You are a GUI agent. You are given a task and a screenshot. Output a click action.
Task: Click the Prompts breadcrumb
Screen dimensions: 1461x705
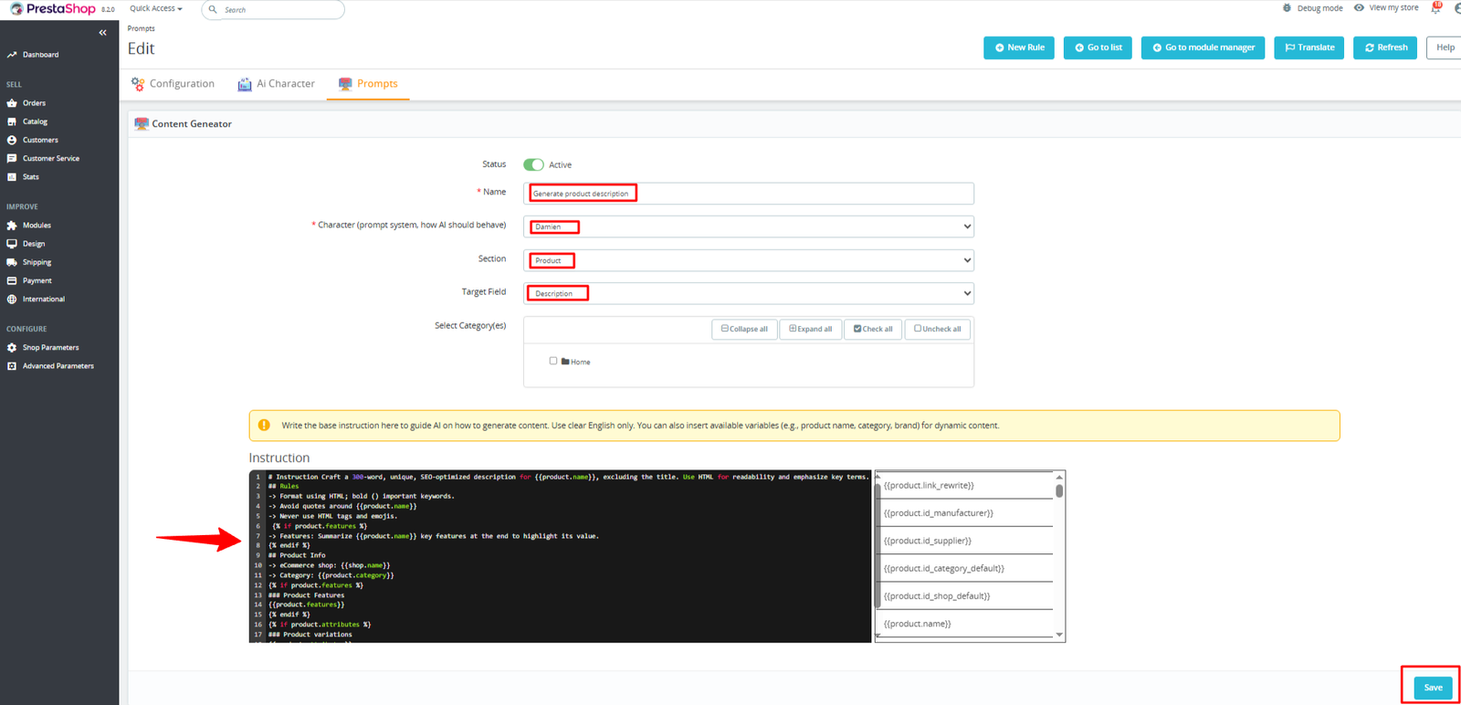(x=141, y=28)
